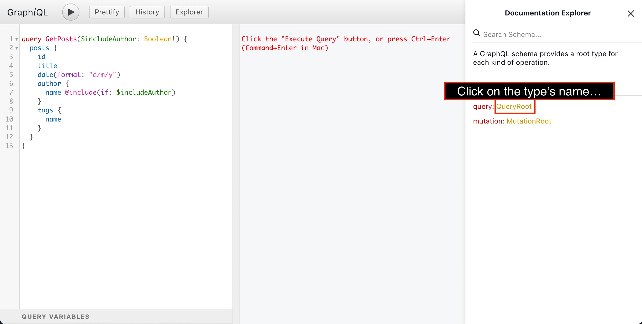Click the QueryRoot type link
This screenshot has height=324, width=642.
point(515,107)
